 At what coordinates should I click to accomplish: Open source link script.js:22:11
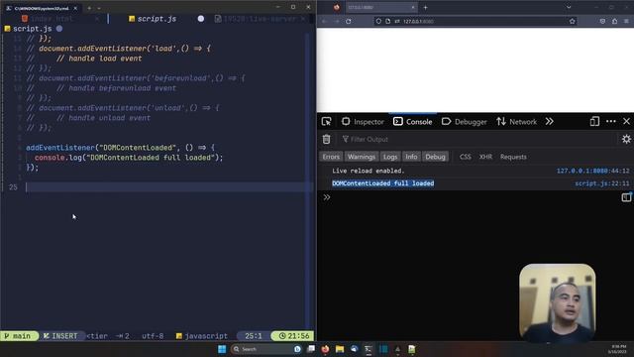coord(602,183)
